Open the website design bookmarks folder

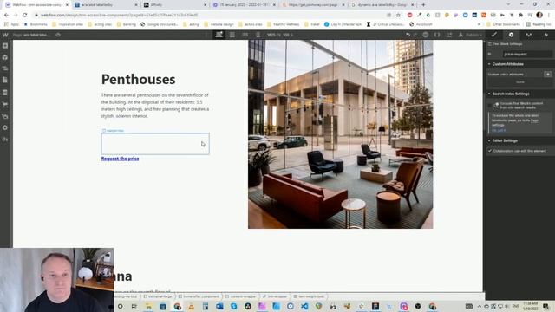pos(219,24)
